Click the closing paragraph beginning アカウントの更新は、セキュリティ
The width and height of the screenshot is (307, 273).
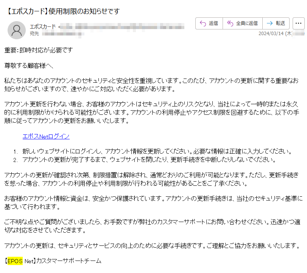[x=152, y=245]
